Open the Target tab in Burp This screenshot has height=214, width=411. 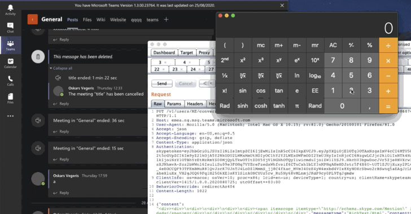pyautogui.click(x=187, y=52)
